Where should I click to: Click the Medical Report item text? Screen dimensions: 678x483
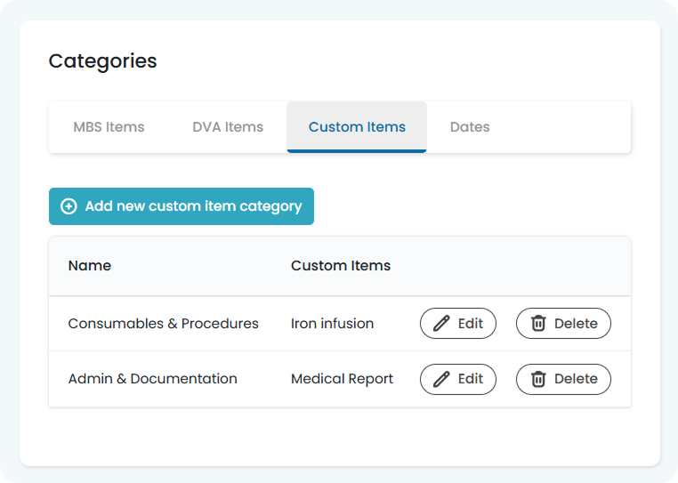[x=342, y=379]
